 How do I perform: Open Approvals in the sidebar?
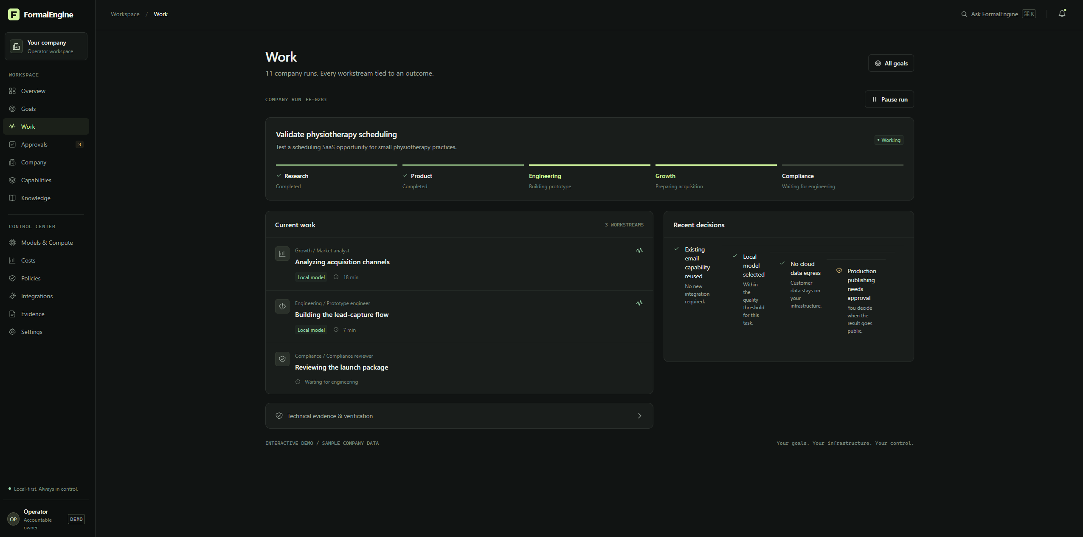coord(46,144)
